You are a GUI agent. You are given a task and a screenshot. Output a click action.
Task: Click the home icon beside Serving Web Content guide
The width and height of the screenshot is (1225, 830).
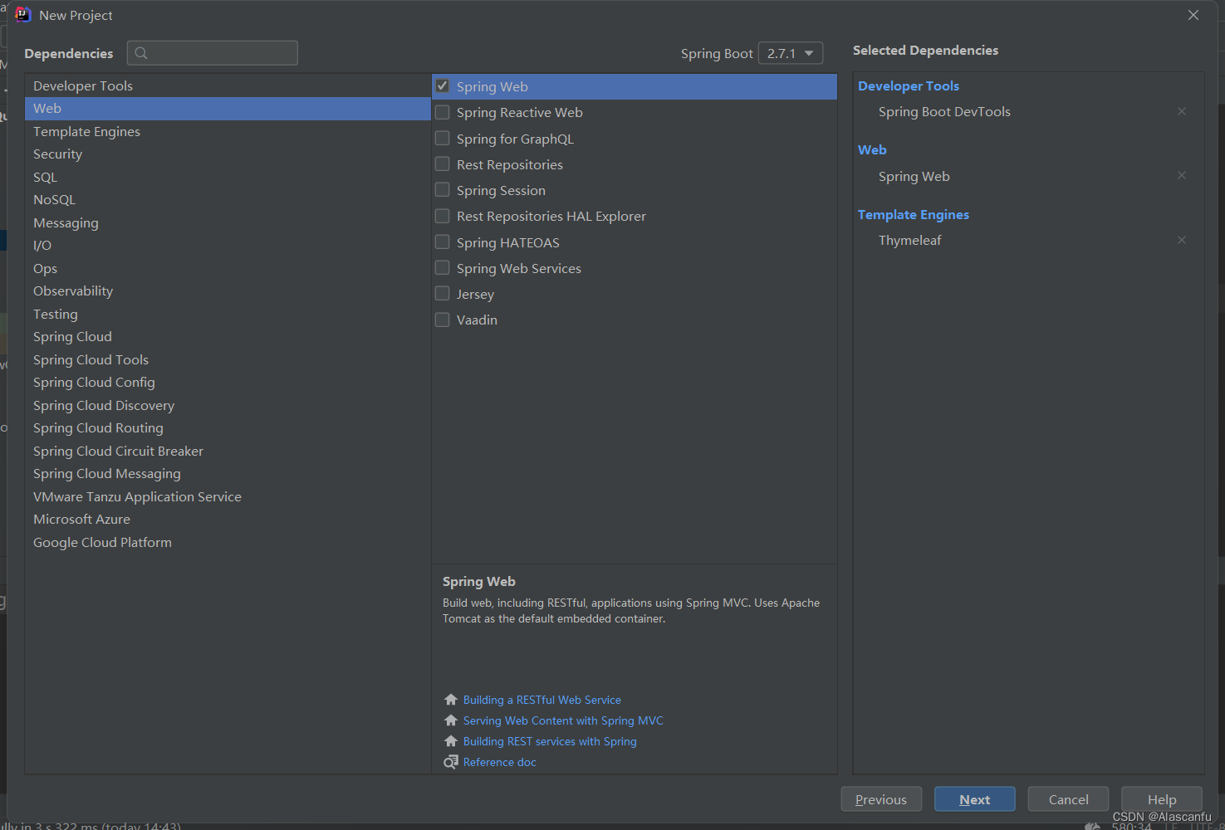[x=451, y=720]
